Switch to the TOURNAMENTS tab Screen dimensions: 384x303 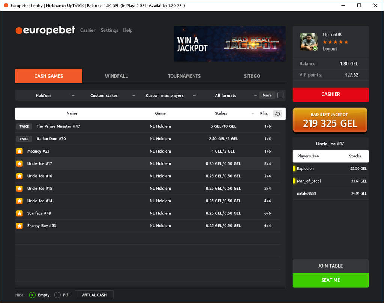184,76
